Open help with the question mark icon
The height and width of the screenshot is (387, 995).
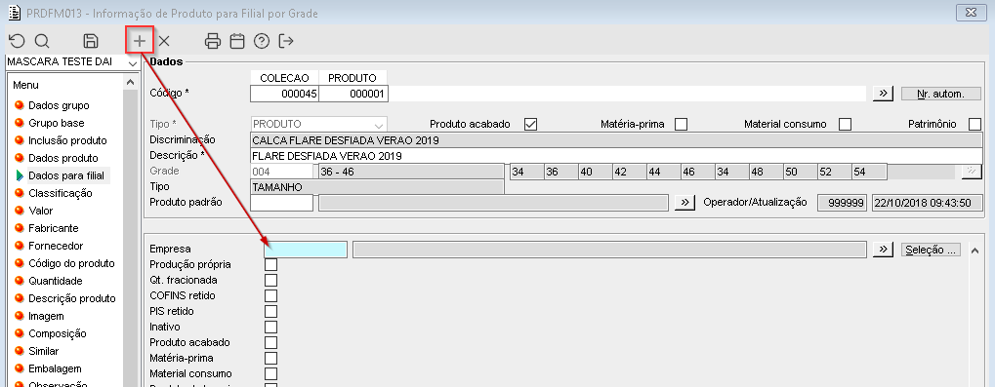262,41
